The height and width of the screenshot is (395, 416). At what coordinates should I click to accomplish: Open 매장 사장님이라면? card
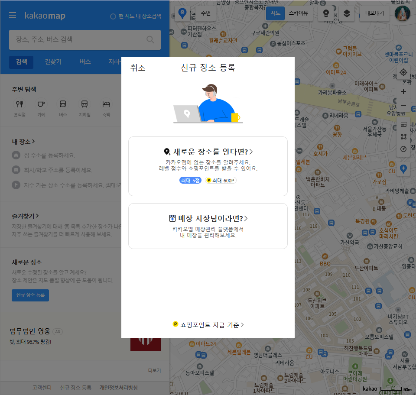click(208, 226)
